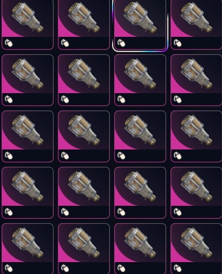Select the item in third row, third column

click(140, 136)
